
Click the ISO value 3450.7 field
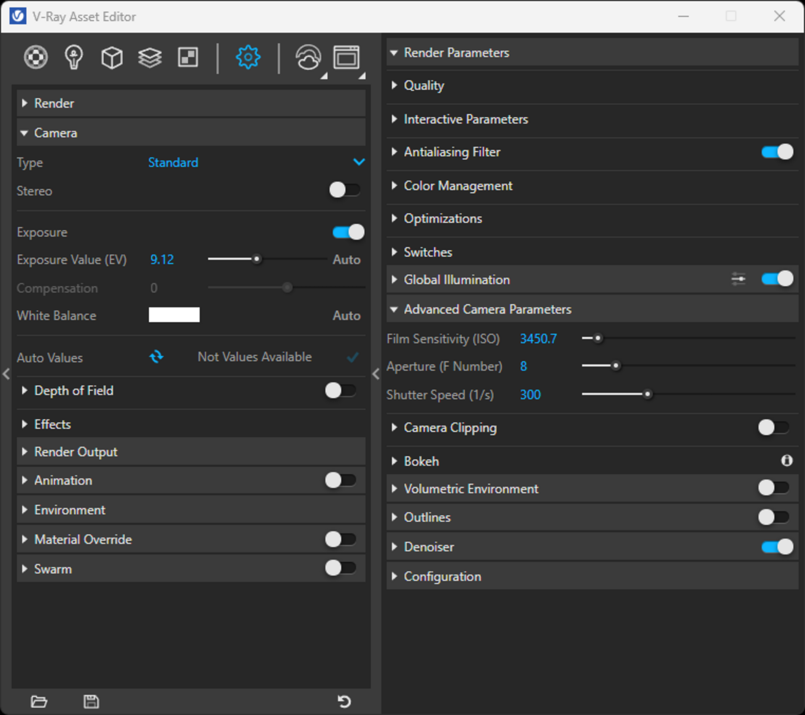(538, 338)
